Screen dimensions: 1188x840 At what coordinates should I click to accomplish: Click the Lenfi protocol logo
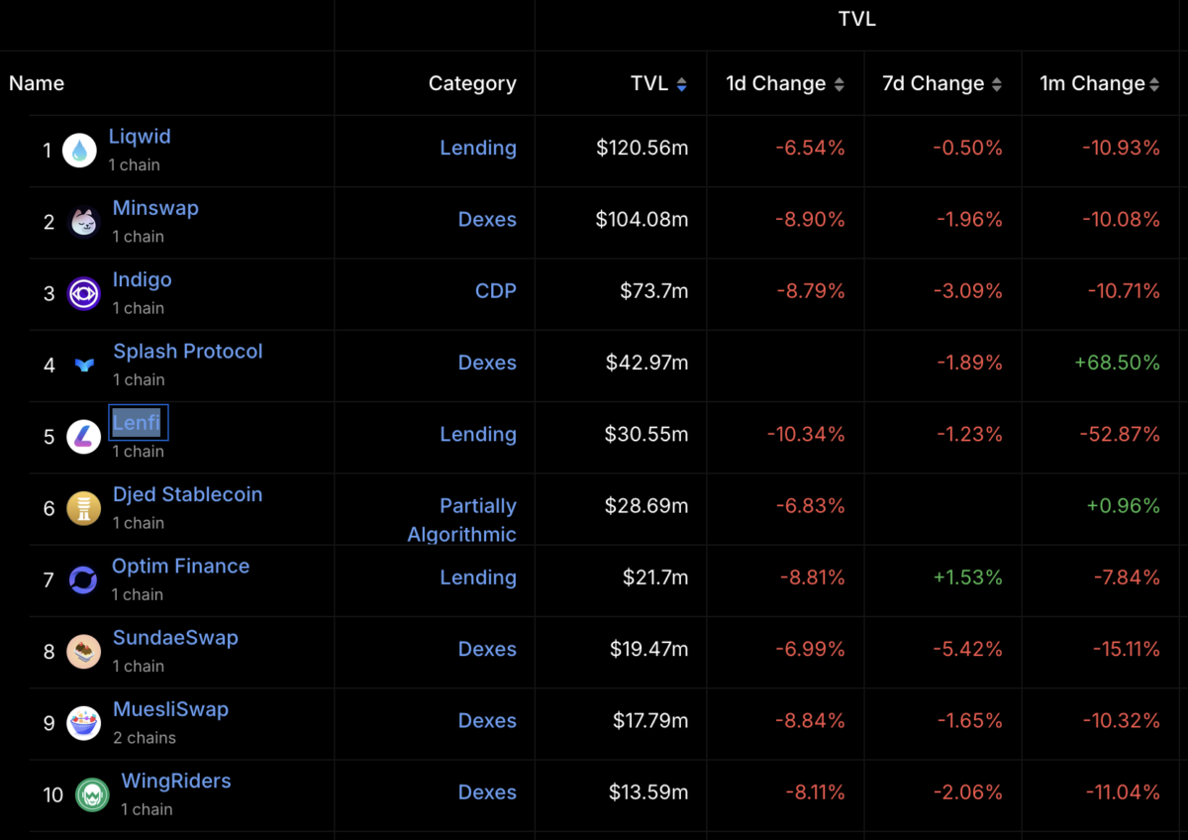(83, 437)
